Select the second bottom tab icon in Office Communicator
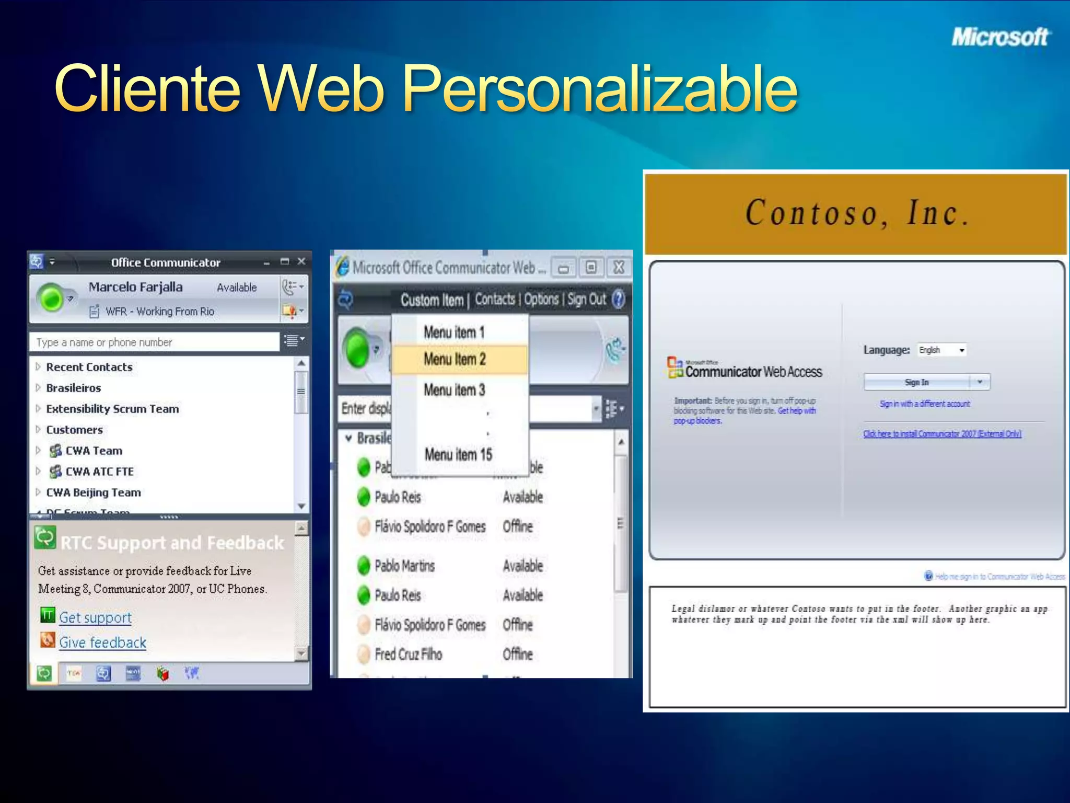Viewport: 1070px width, 803px height. [x=74, y=673]
